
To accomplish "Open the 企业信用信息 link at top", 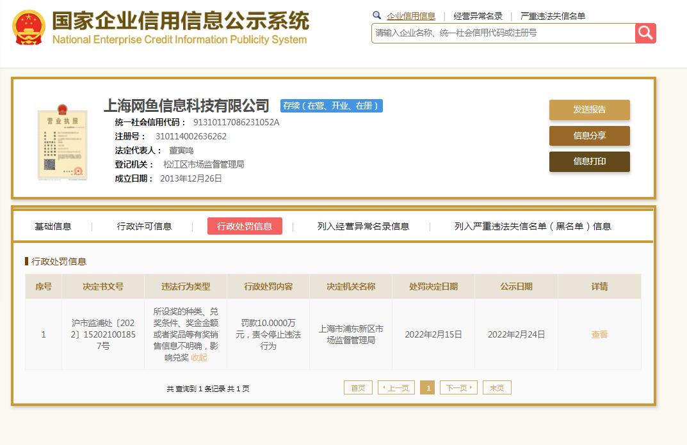I will point(412,15).
